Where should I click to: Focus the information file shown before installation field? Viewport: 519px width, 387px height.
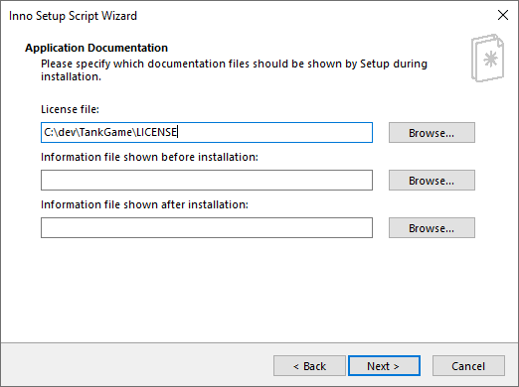click(207, 181)
